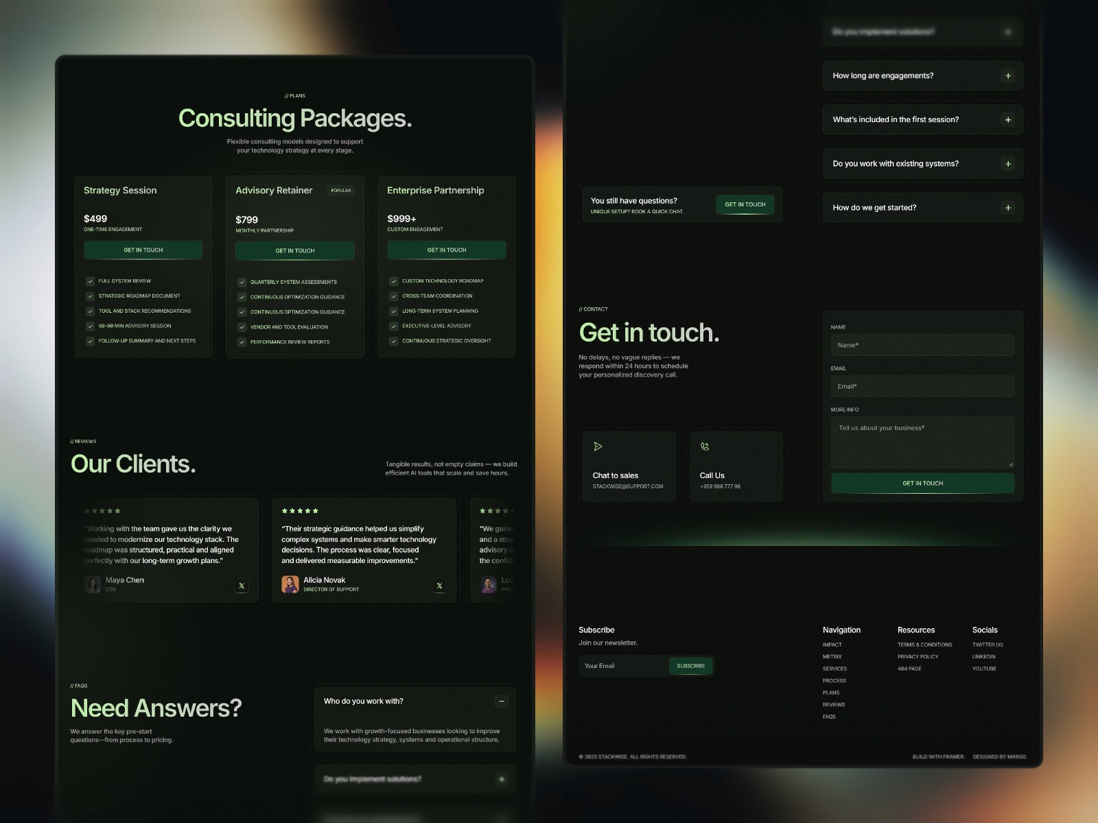Image resolution: width=1098 pixels, height=823 pixels.
Task: Open X link on Maya Chen's review
Action: click(x=242, y=586)
